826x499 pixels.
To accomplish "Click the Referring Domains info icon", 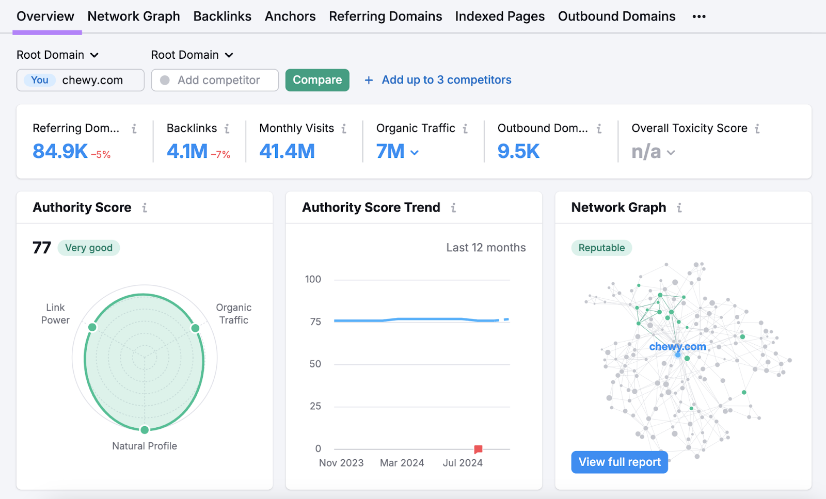I will pyautogui.click(x=135, y=128).
